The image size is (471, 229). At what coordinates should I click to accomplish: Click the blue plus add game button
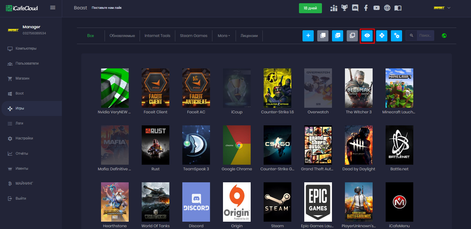pyautogui.click(x=308, y=36)
